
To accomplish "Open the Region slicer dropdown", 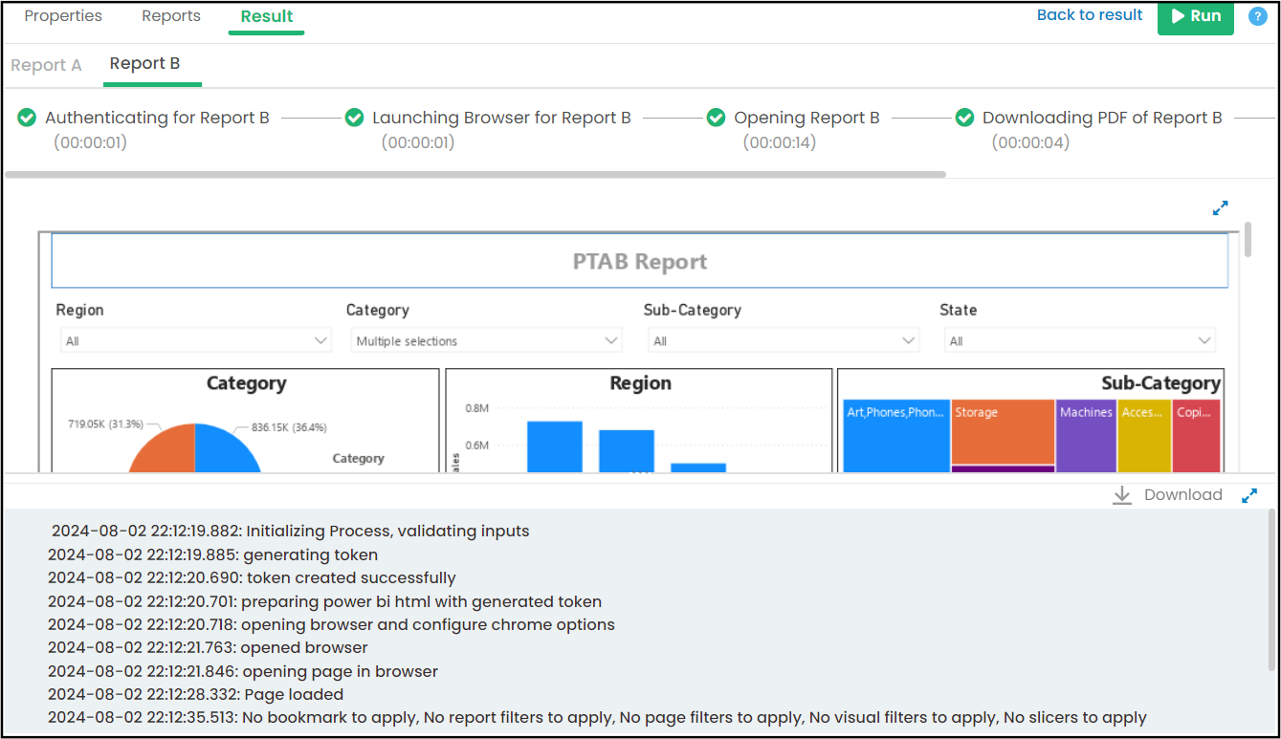I will (x=196, y=340).
